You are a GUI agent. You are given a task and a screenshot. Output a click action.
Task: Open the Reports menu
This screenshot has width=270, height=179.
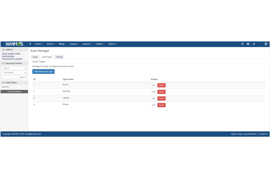click(x=87, y=44)
